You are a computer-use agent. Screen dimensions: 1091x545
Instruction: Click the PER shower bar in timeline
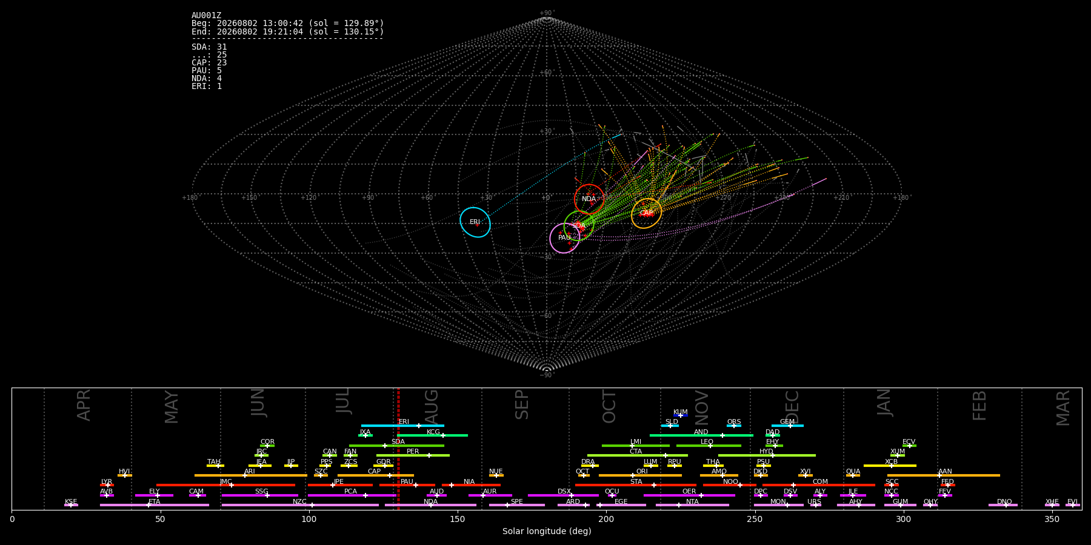point(413,455)
